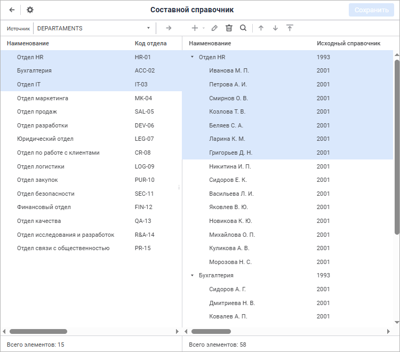Screen dimensions: 400x352
Task: Open settings via the gear icon
Action: 30,10
